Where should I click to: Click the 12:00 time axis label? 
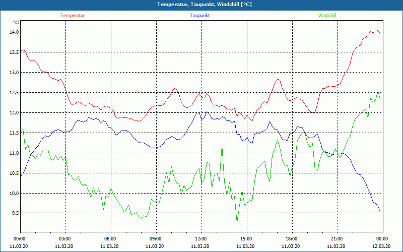(x=200, y=239)
